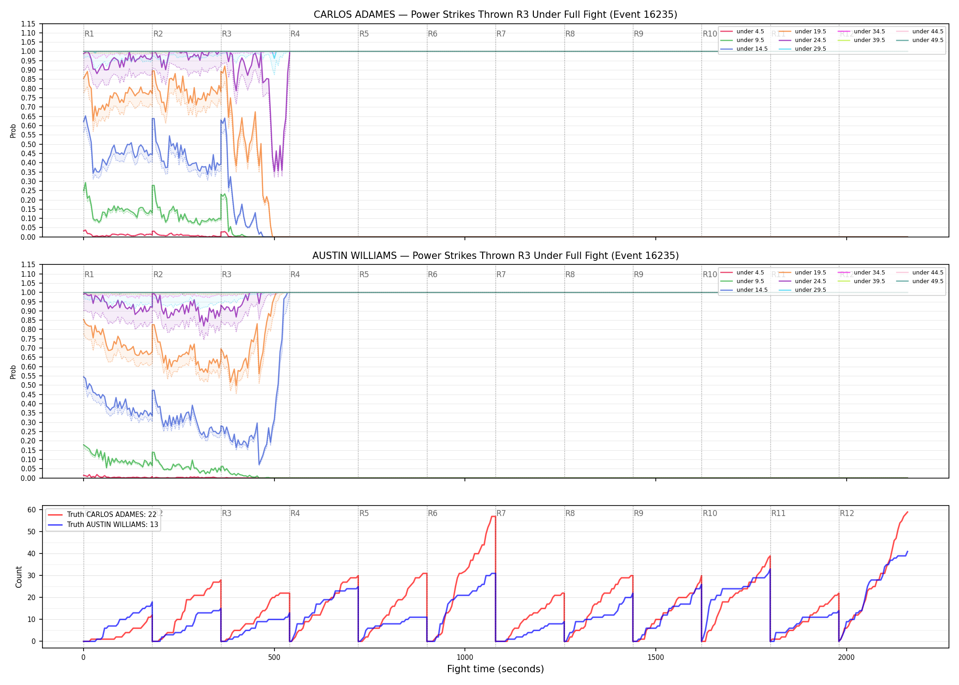Click R12 marker in the Count chart

pos(847,513)
